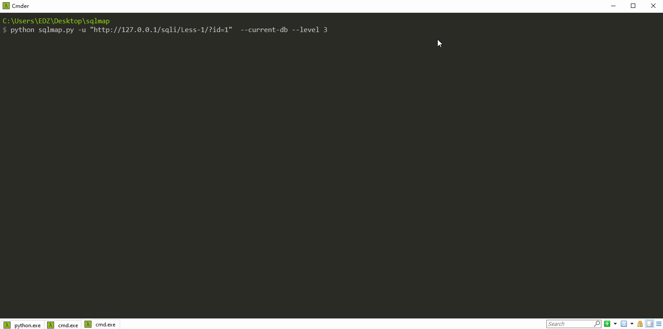Click the active console number icon

click(x=624, y=324)
